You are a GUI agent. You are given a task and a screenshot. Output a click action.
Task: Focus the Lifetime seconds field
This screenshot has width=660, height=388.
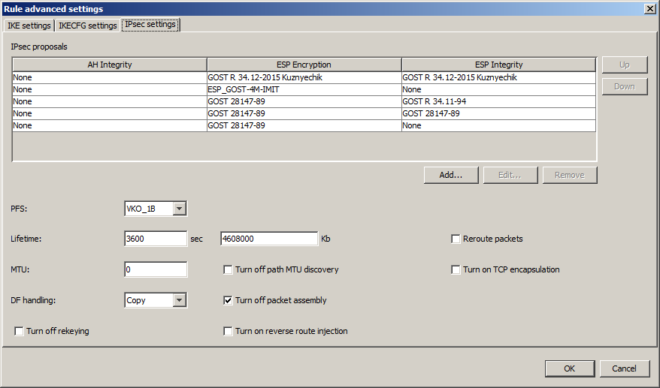click(156, 239)
